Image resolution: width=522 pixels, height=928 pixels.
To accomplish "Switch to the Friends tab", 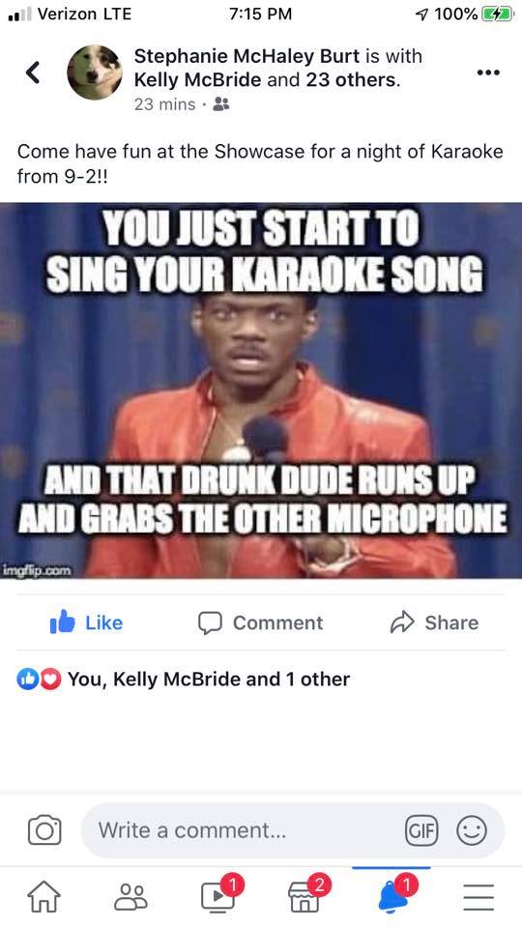I will (x=130, y=897).
